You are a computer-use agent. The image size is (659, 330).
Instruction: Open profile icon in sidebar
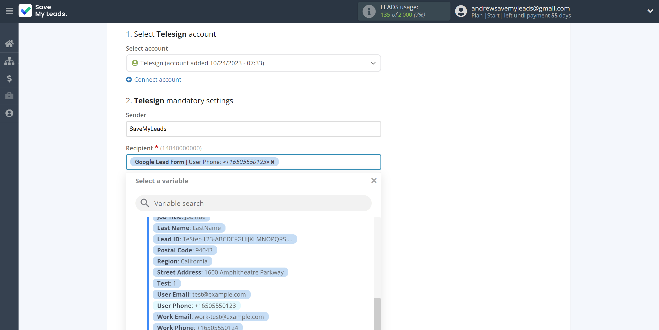[9, 113]
